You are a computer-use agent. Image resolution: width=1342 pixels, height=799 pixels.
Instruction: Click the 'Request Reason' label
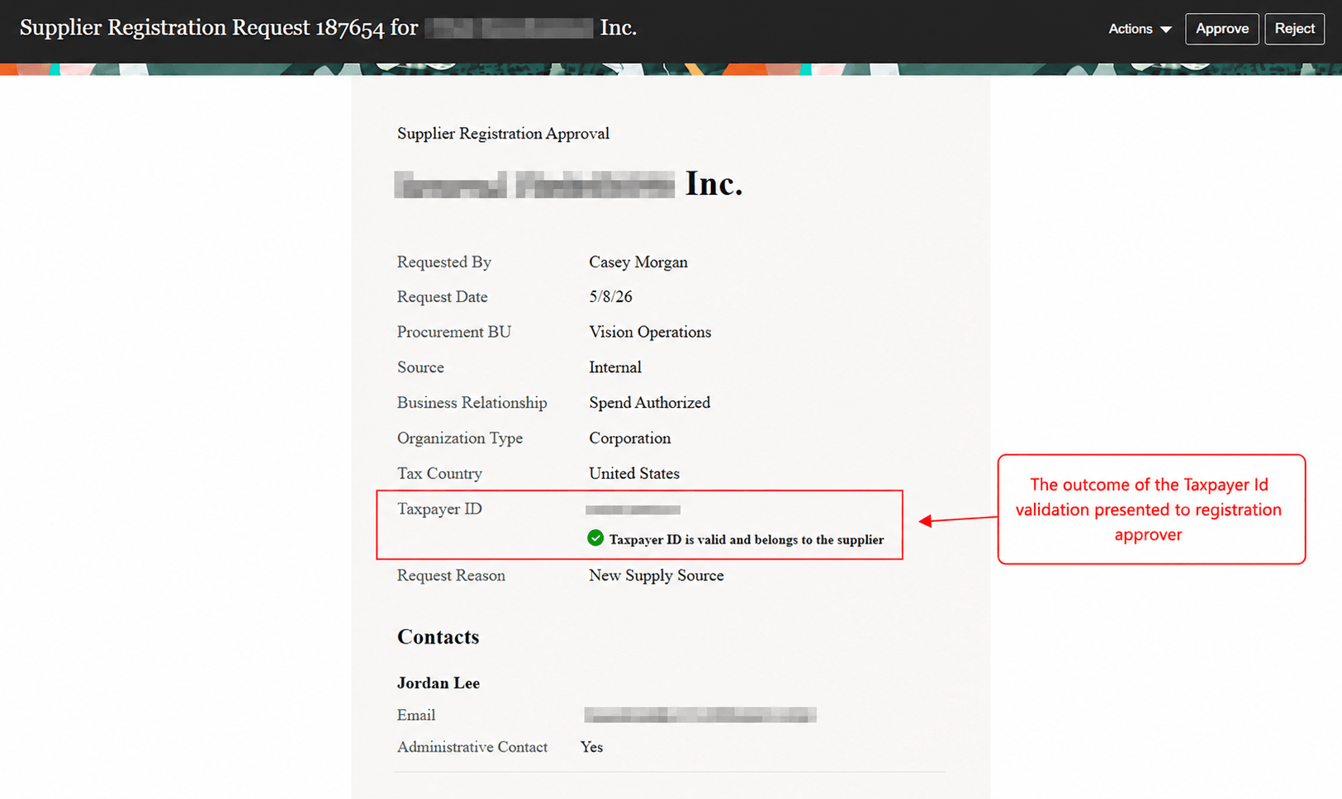click(451, 575)
